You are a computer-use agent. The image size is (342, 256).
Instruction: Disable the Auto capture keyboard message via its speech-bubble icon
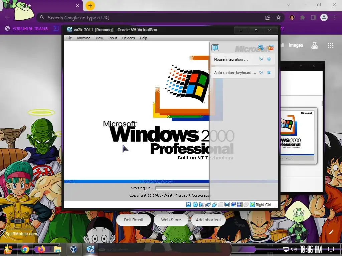261,72
